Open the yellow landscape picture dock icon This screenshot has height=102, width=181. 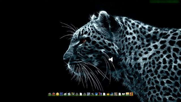point(128,94)
